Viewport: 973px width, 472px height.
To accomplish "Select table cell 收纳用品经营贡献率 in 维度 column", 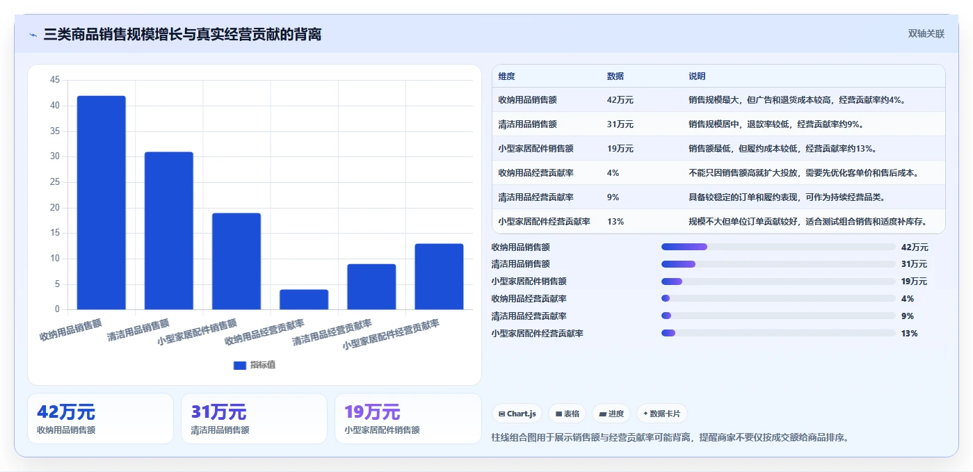I will click(536, 173).
